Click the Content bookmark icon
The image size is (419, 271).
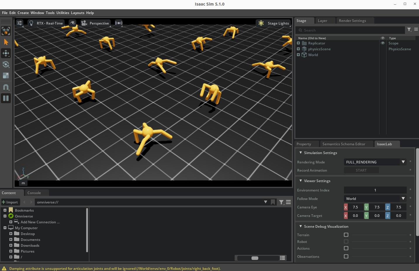pos(273,202)
